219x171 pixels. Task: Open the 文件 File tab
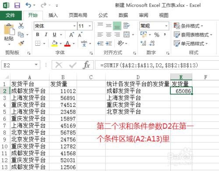[x=11, y=15]
